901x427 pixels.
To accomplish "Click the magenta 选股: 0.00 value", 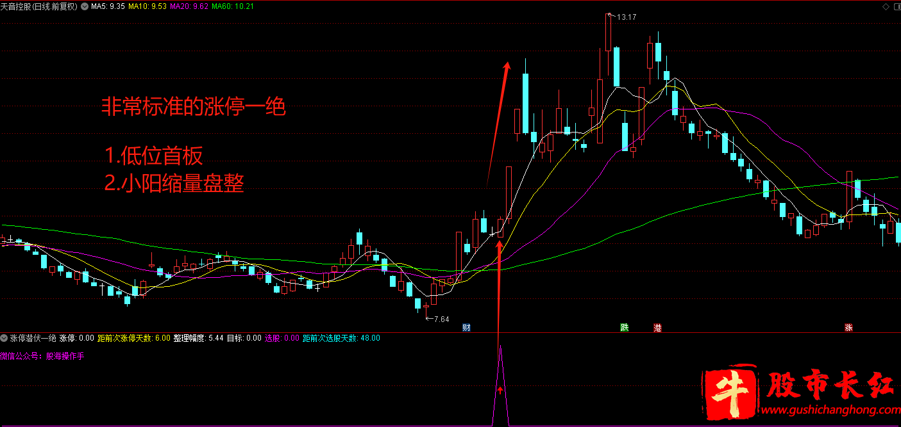I will (282, 338).
